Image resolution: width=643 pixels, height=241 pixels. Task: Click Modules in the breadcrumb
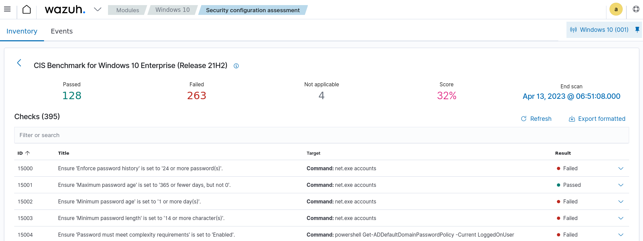(x=127, y=10)
